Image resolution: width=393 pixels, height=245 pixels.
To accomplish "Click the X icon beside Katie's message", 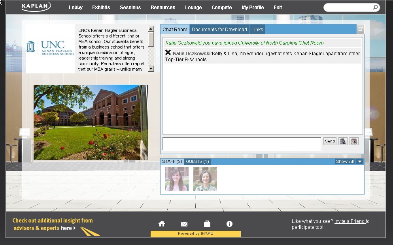I will coord(168,52).
